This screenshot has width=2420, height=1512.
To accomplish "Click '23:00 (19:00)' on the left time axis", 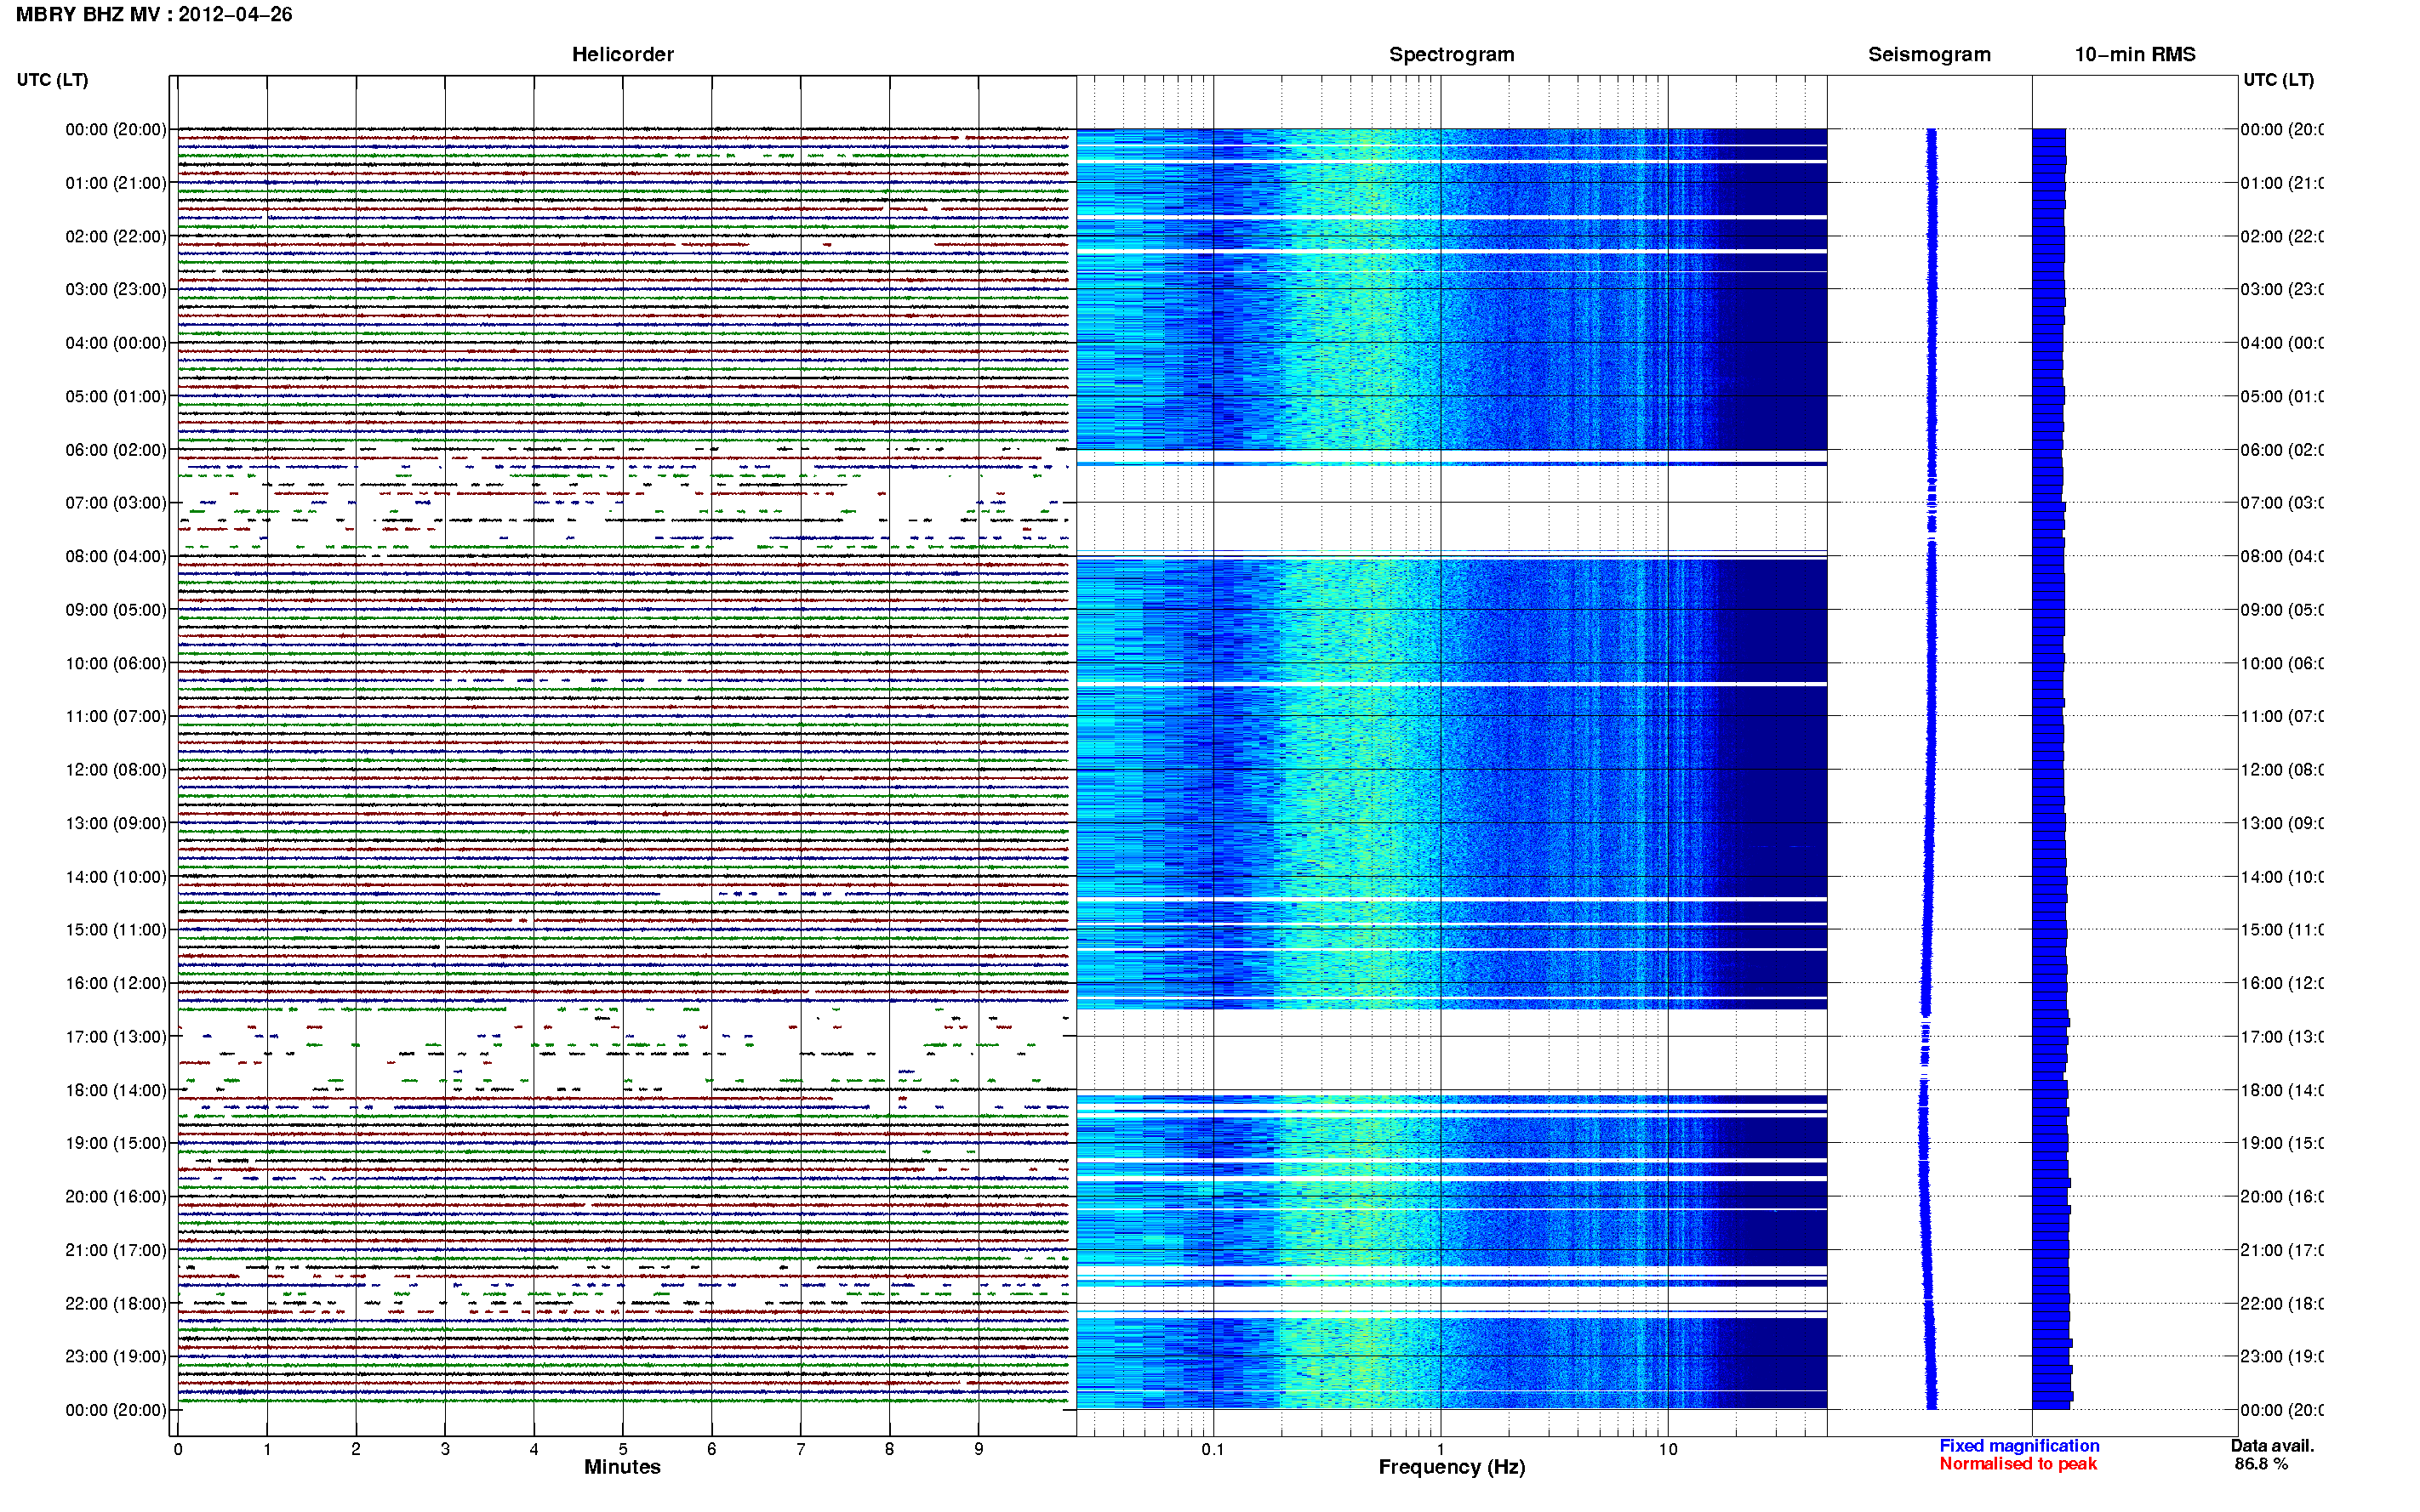I will (x=116, y=1357).
